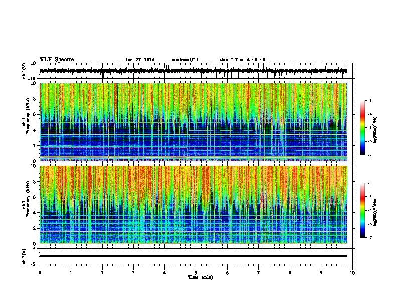Click the date label '27, 2024'
397x306 pixels.
(x=144, y=60)
